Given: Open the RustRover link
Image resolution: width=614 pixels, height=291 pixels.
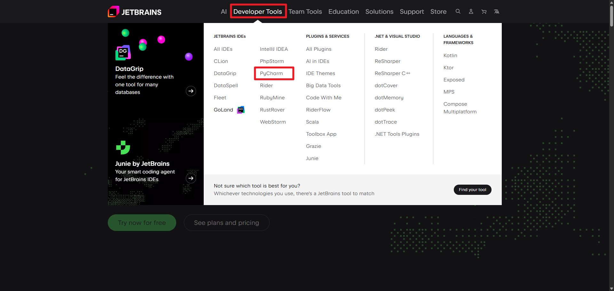Looking at the screenshot, I should click(x=272, y=110).
